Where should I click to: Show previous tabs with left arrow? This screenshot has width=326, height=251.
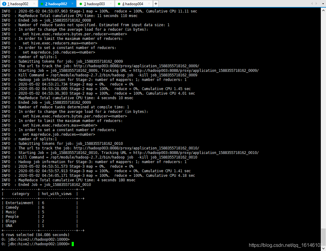[312, 4]
